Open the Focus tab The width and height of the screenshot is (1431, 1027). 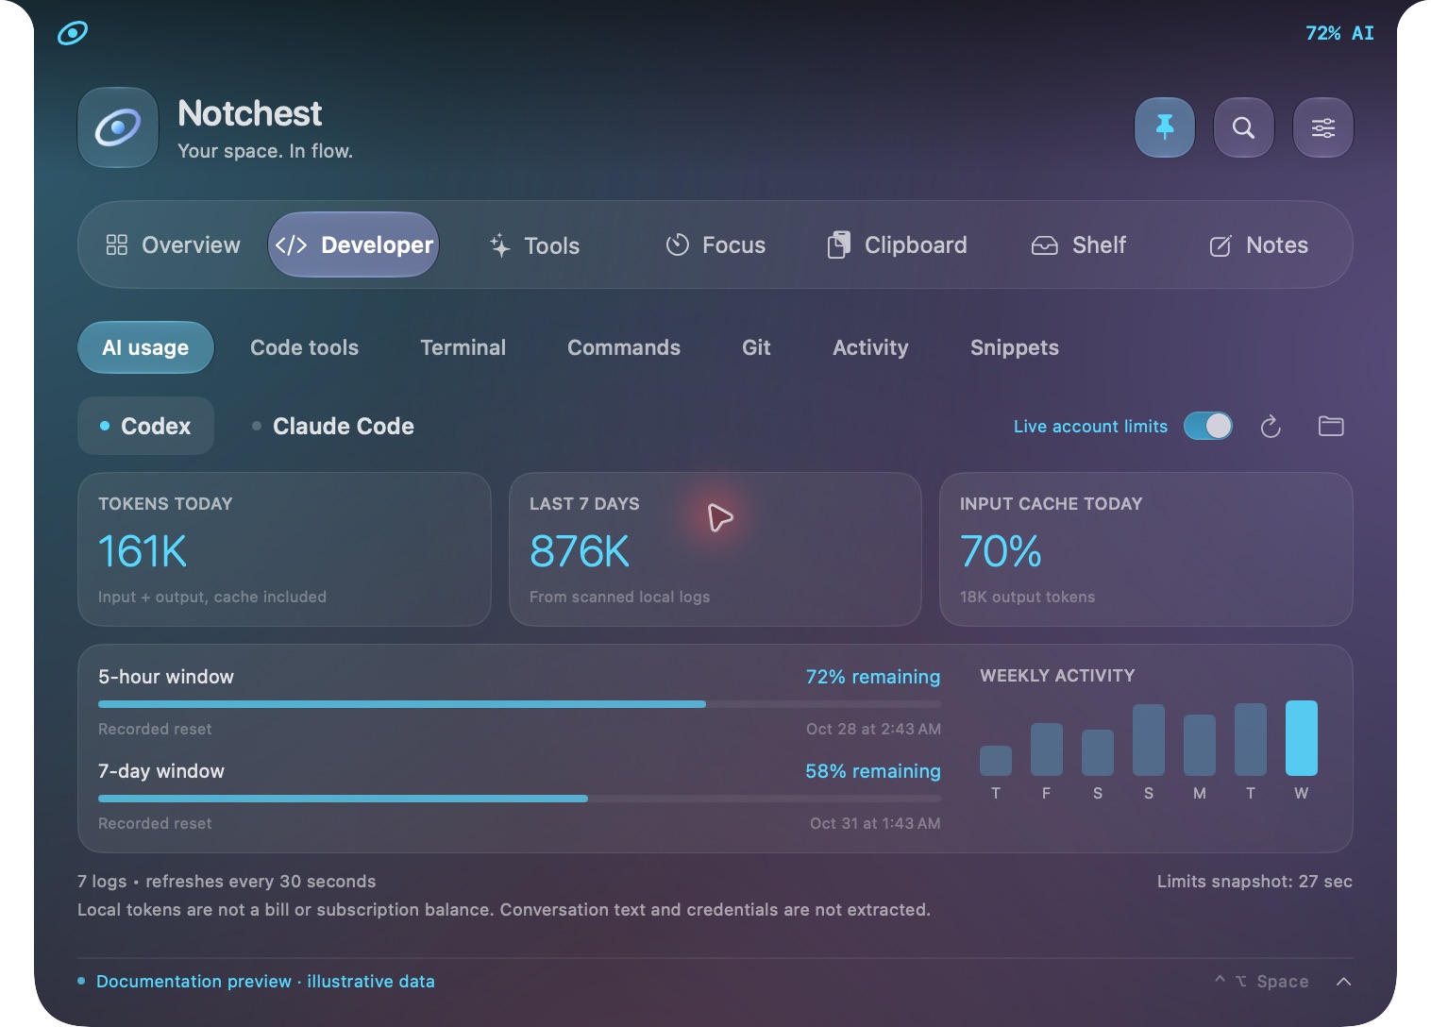coord(715,245)
